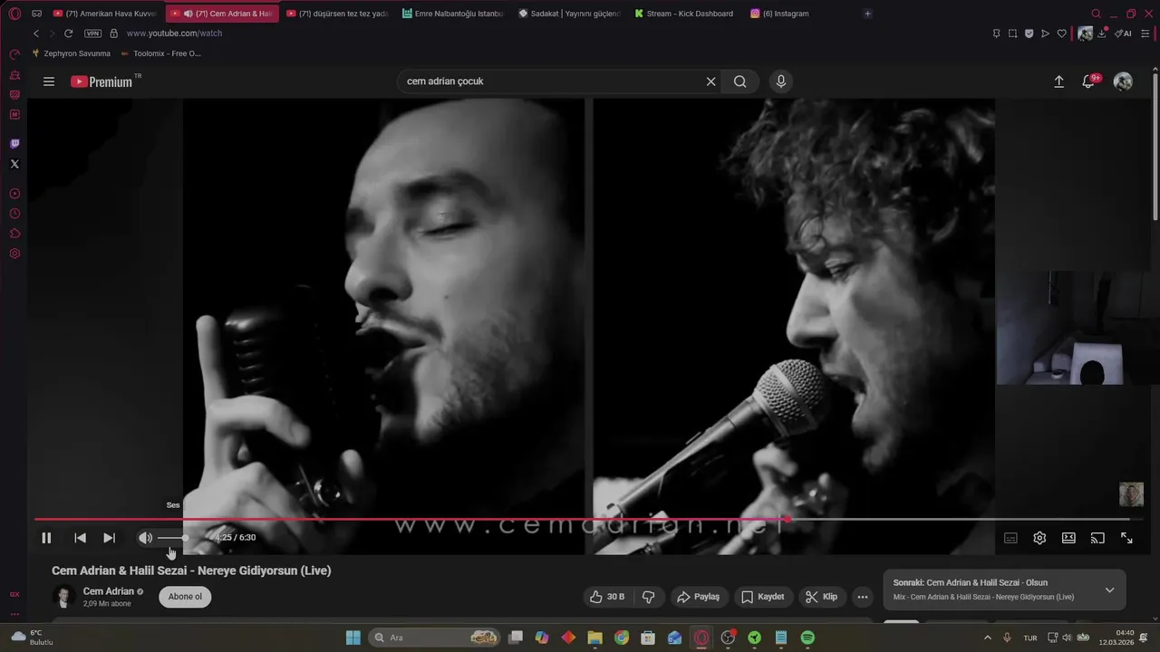Start voice search microphone

(x=781, y=81)
